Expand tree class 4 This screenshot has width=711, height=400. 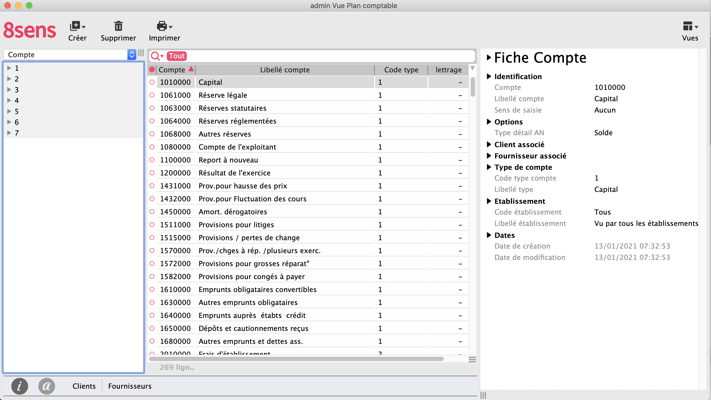coord(9,100)
